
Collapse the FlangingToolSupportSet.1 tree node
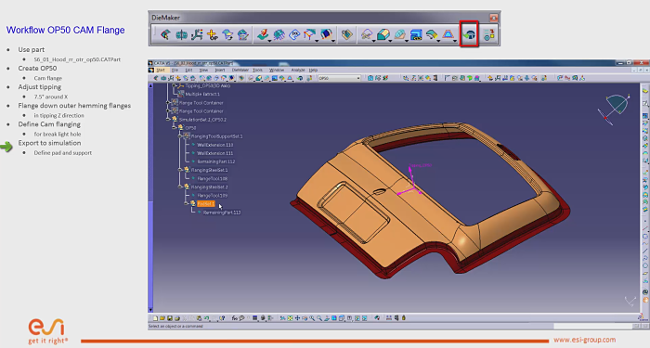[x=180, y=135]
